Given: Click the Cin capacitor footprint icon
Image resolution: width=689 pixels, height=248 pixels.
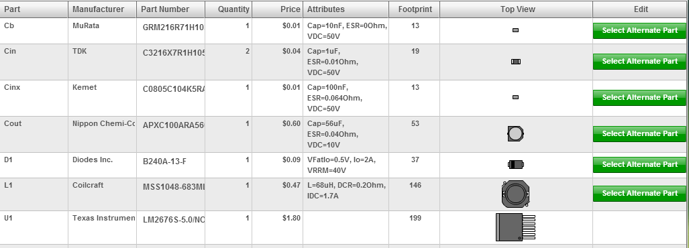Looking at the screenshot, I should tap(515, 62).
